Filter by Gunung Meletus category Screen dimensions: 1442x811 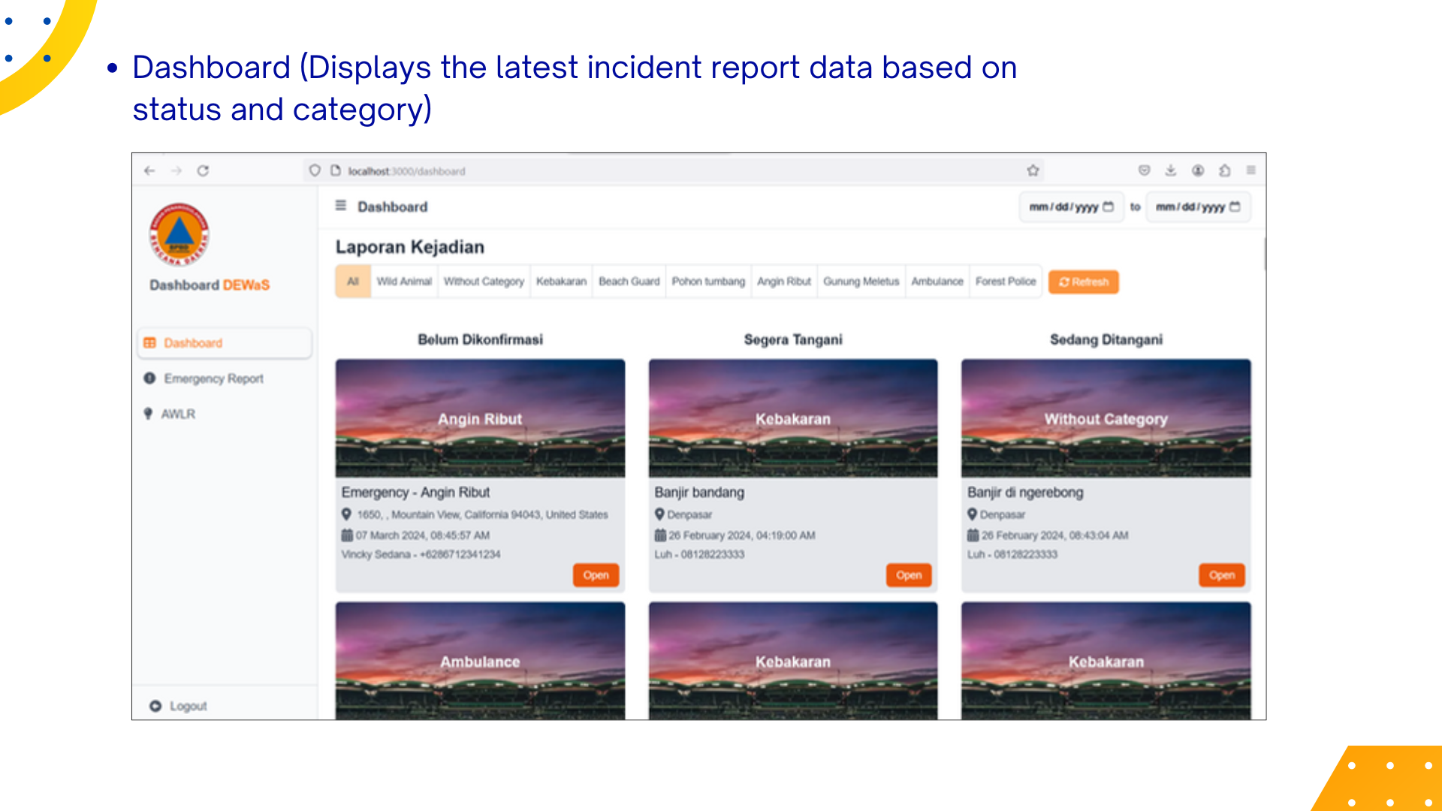pyautogui.click(x=861, y=282)
